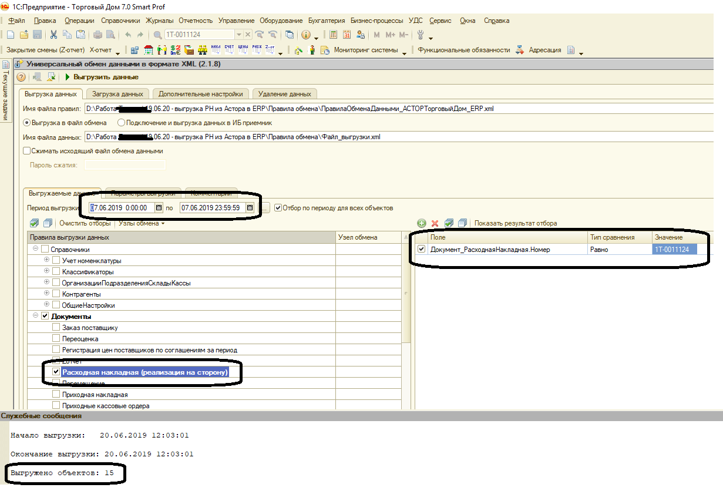Click 'Выгрузить данные' button
The height and width of the screenshot is (491, 723).
pyautogui.click(x=102, y=77)
